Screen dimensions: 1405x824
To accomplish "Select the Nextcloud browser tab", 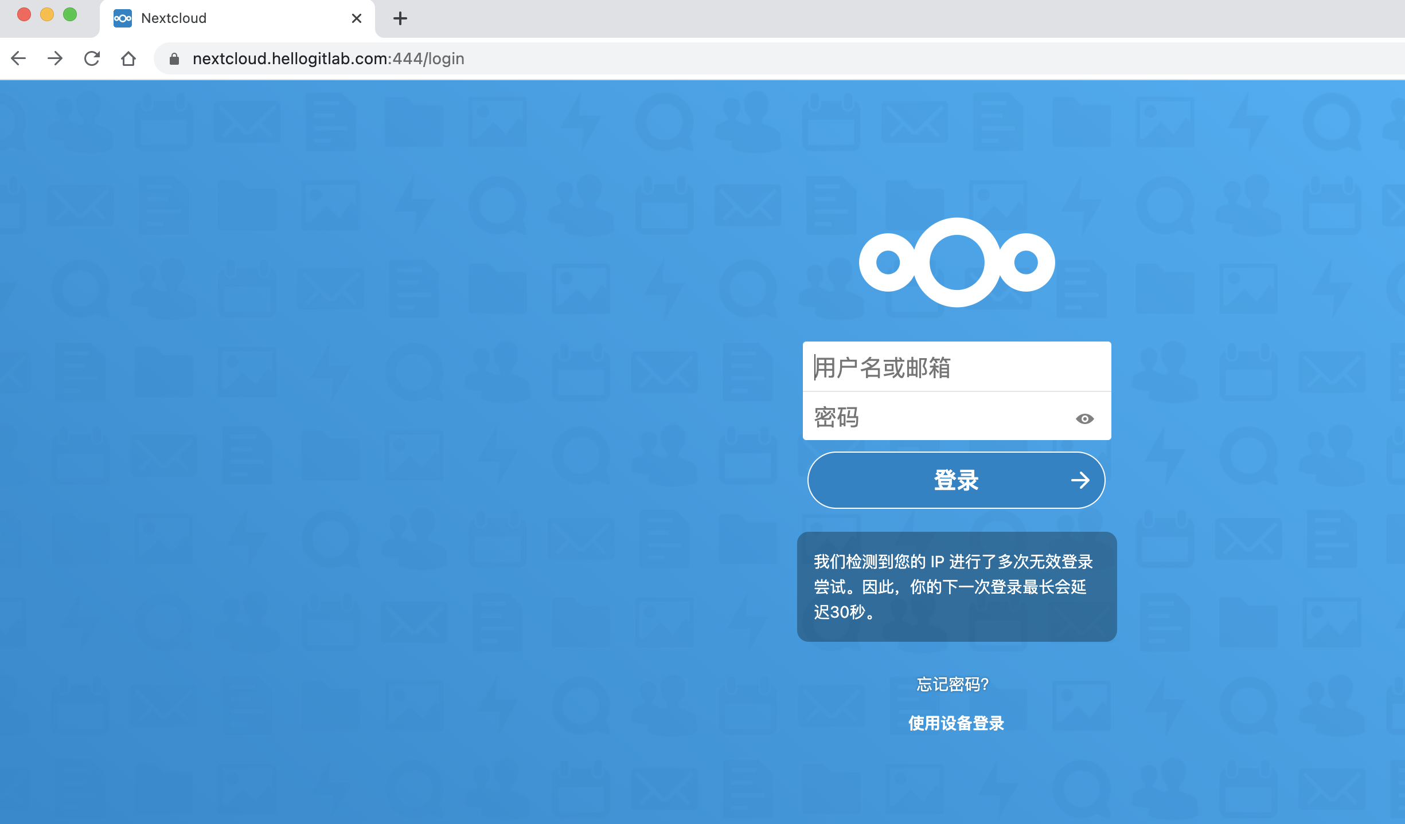I will [237, 18].
